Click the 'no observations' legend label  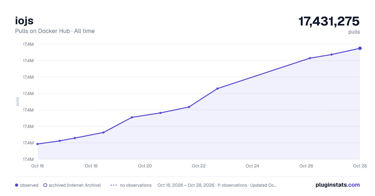(136, 185)
